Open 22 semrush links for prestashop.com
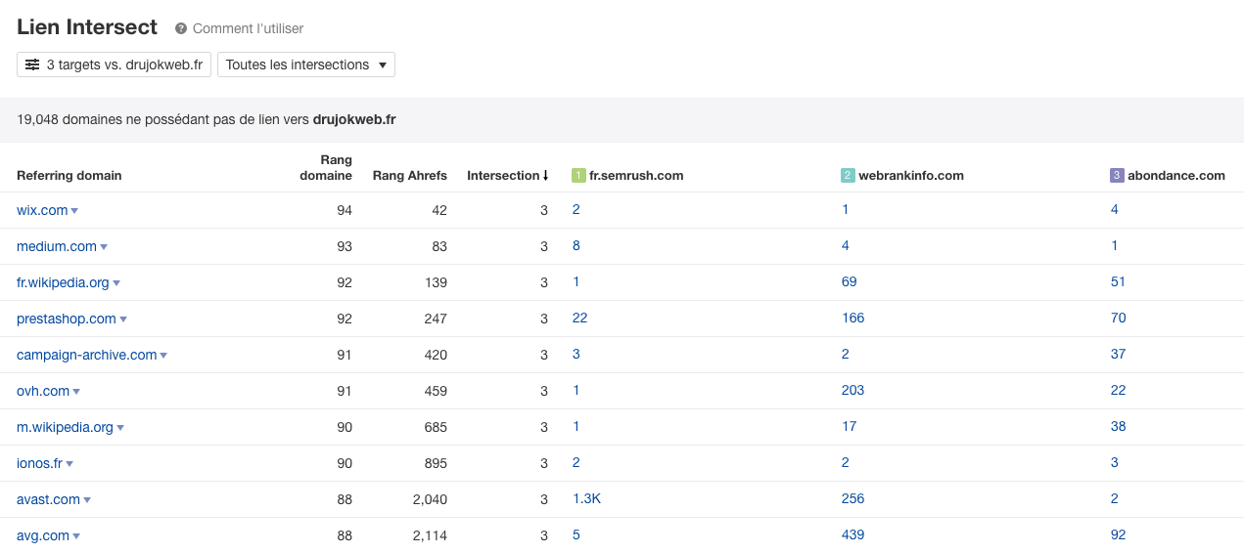 (x=579, y=318)
